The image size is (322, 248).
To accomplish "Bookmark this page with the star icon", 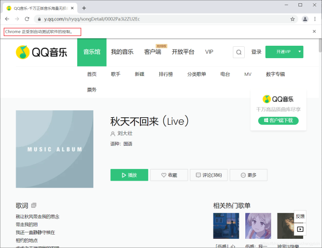I will [292, 19].
